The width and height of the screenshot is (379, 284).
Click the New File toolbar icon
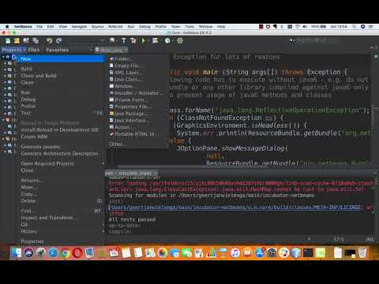coord(8,41)
